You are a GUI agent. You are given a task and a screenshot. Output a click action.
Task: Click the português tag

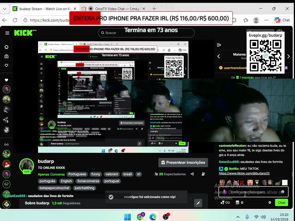tap(47, 181)
